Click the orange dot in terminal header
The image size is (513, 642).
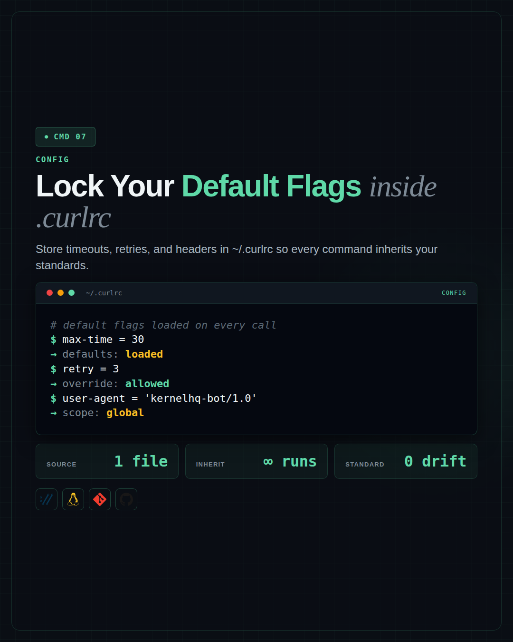60,293
